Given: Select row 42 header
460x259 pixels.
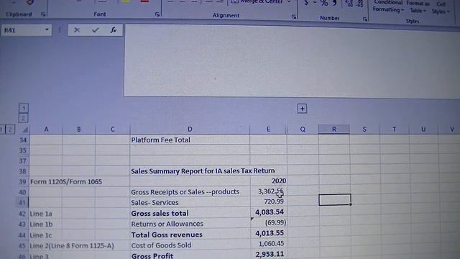Looking at the screenshot, I should click(x=22, y=214).
